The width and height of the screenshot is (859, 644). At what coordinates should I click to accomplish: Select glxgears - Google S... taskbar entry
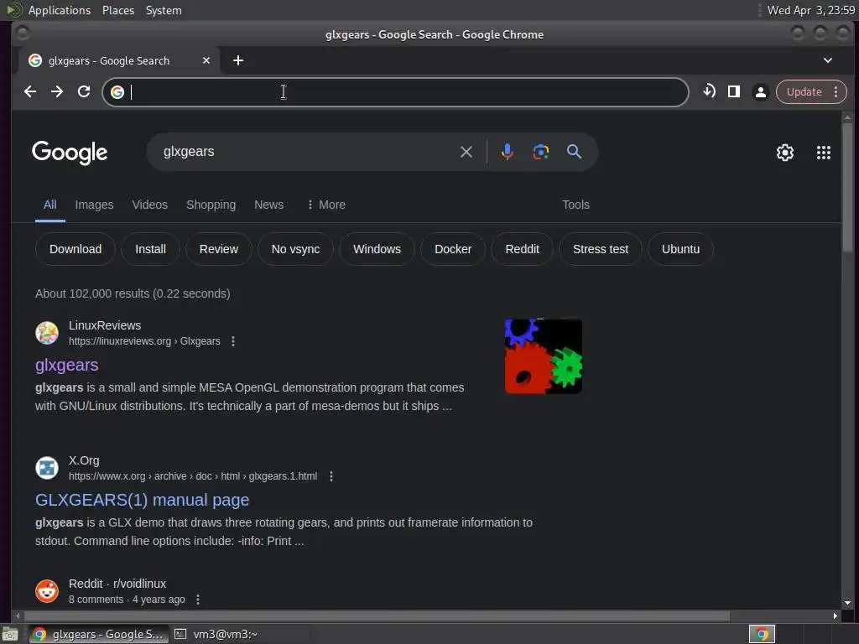click(x=99, y=634)
